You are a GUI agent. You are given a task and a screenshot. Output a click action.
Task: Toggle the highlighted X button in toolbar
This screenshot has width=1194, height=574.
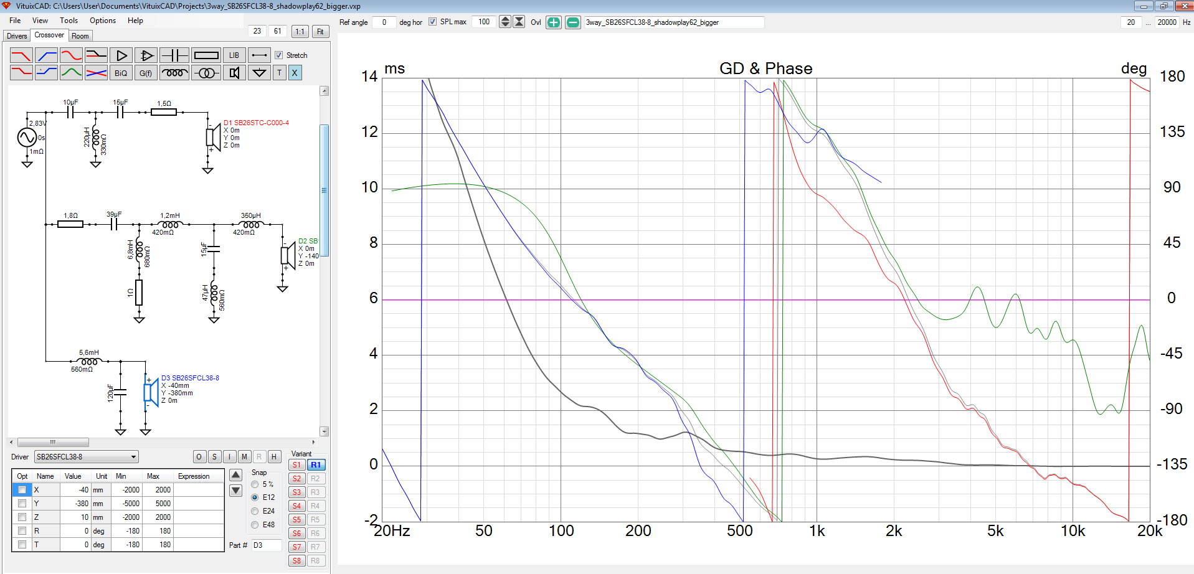point(295,73)
